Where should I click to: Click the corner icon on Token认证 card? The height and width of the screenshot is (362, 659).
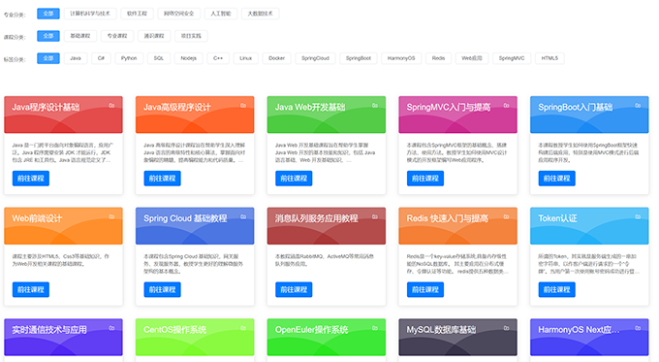point(638,216)
